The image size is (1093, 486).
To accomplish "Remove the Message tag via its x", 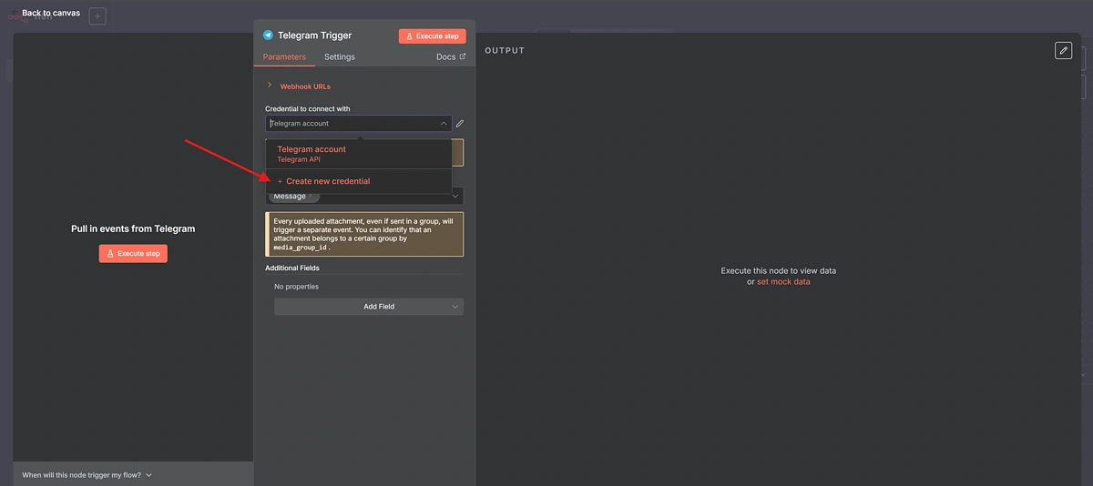I will tap(311, 196).
